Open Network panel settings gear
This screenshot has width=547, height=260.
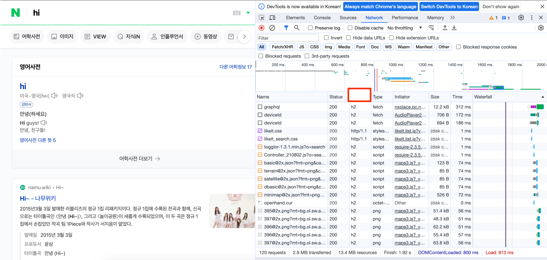pyautogui.click(x=541, y=28)
